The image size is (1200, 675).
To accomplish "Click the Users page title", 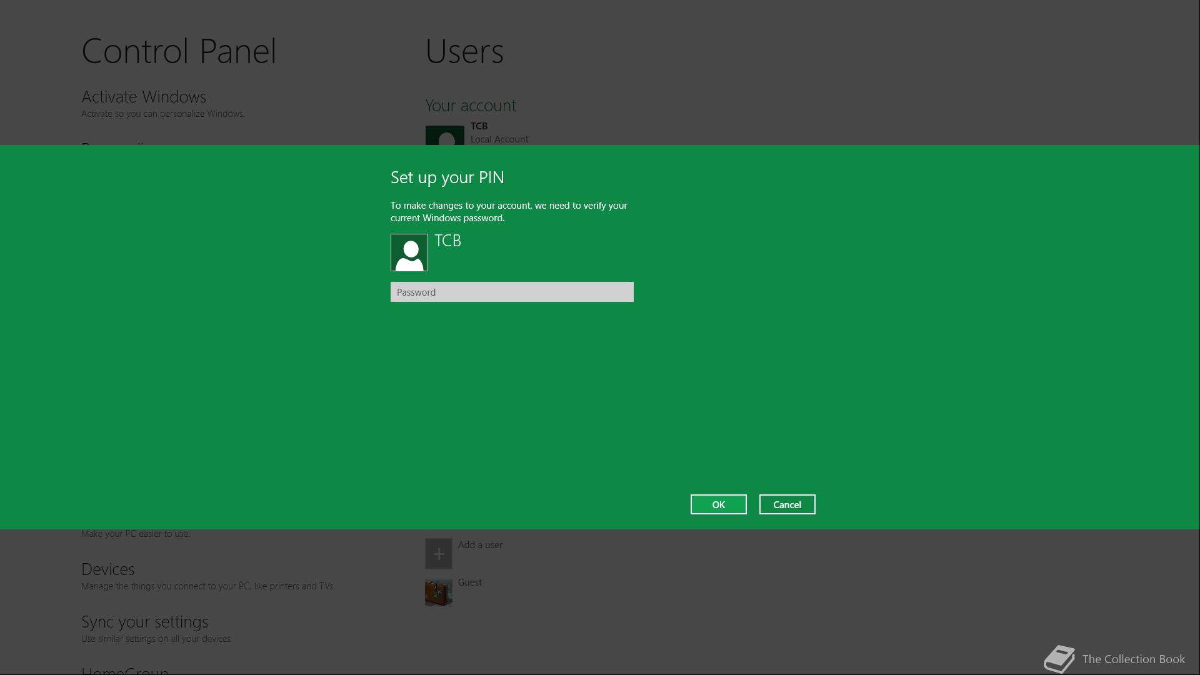I will click(464, 51).
